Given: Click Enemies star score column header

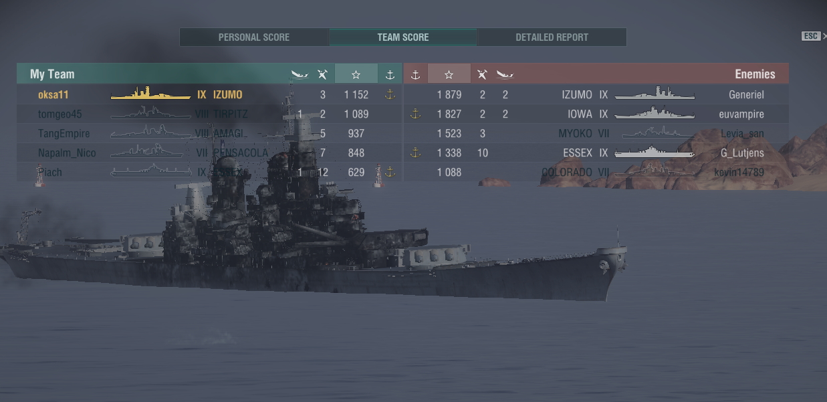Looking at the screenshot, I should click(449, 74).
